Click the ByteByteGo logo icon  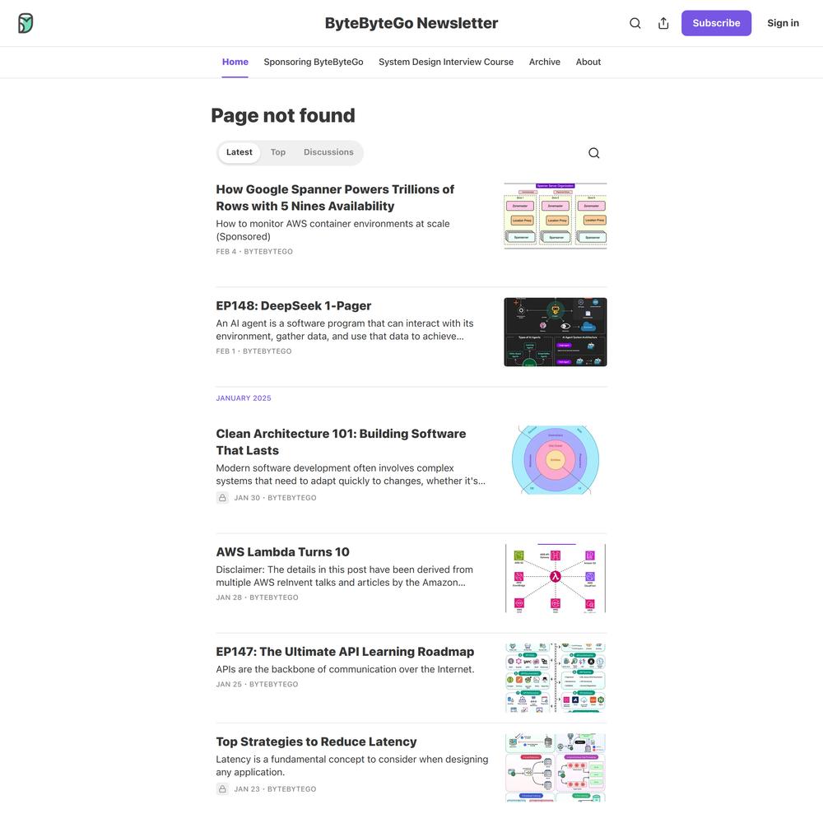[26, 23]
